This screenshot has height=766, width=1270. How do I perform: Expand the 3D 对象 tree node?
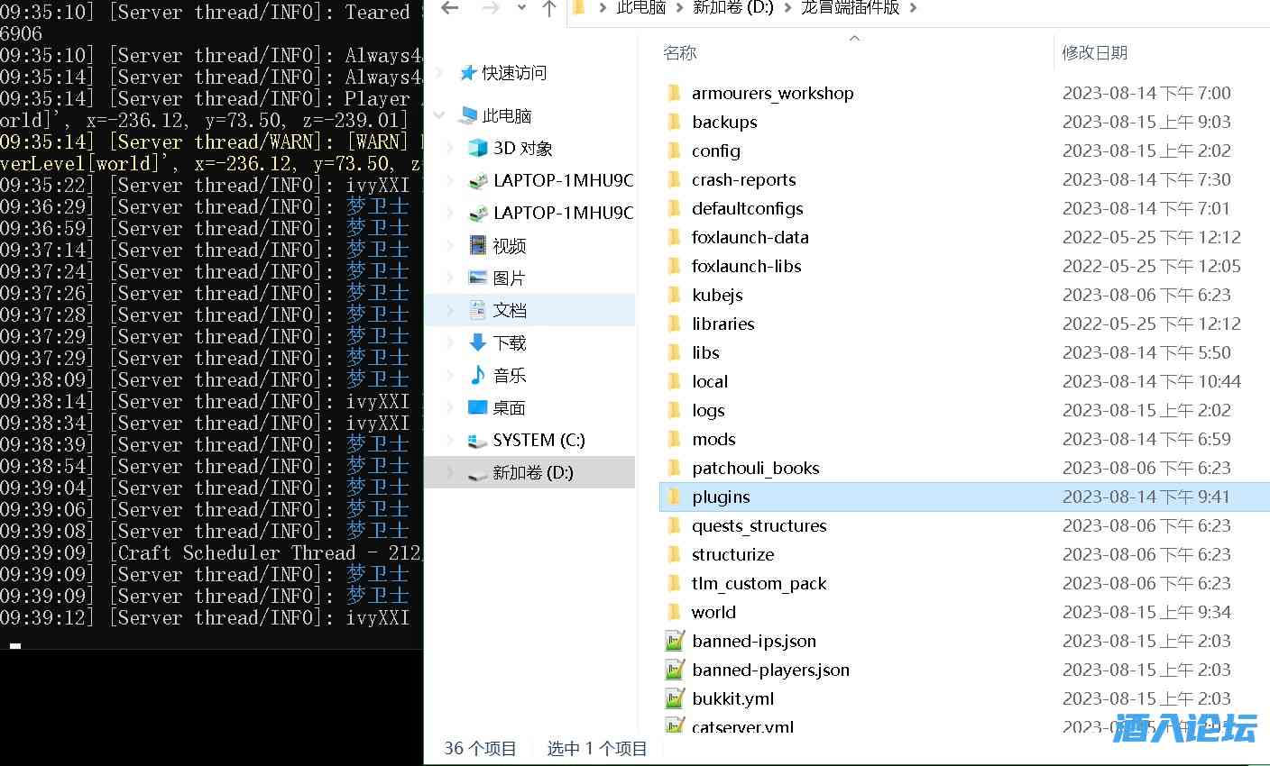[451, 148]
